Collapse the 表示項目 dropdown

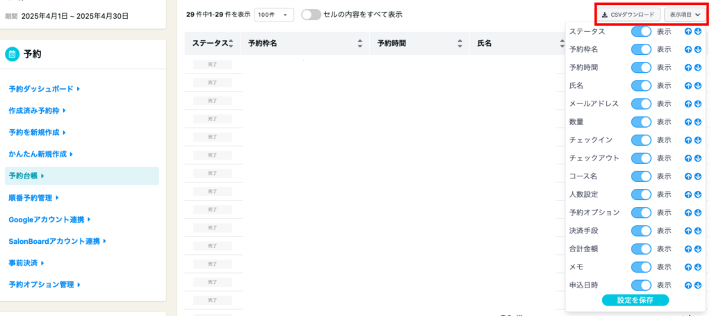(684, 15)
